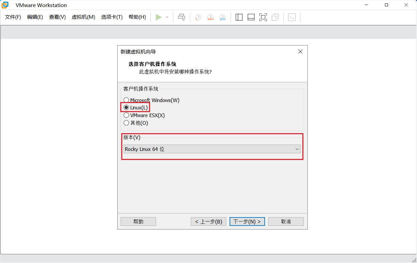Expand the Rocky Linux 64 位 version dropdown
This screenshot has height=263, width=417.
point(212,149)
